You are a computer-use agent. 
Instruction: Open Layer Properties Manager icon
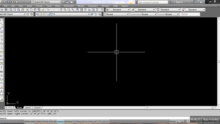coord(37,14)
